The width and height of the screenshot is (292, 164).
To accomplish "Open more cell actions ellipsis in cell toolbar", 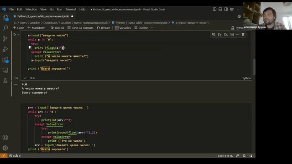I will click(x=238, y=35).
